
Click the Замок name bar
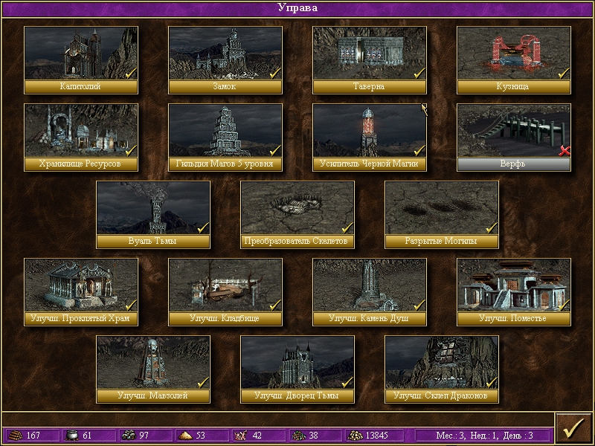tap(225, 86)
